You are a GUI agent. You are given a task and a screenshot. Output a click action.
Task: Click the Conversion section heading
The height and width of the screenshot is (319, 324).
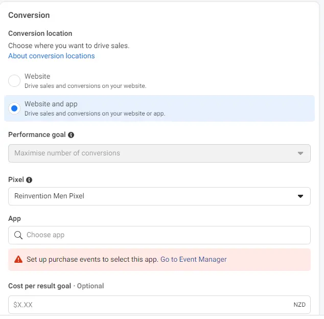point(29,15)
